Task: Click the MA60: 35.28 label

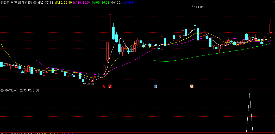Action: [x=100, y=3]
